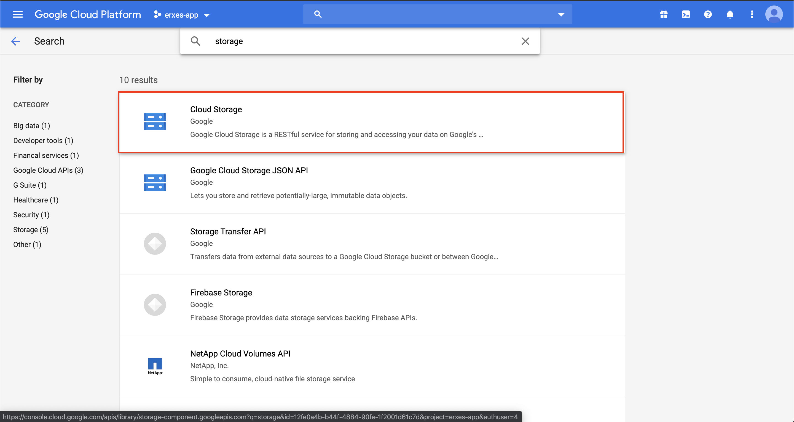Open the notifications bell

[x=729, y=15]
